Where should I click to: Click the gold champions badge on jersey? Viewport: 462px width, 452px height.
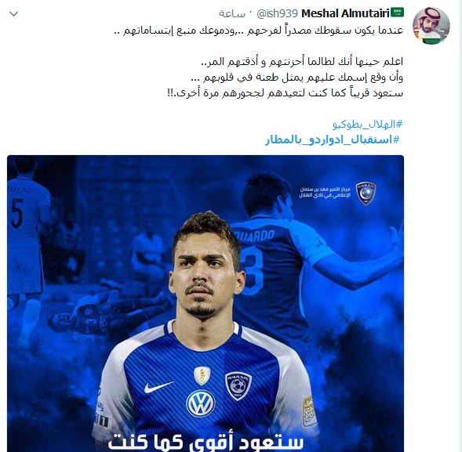tap(202, 375)
